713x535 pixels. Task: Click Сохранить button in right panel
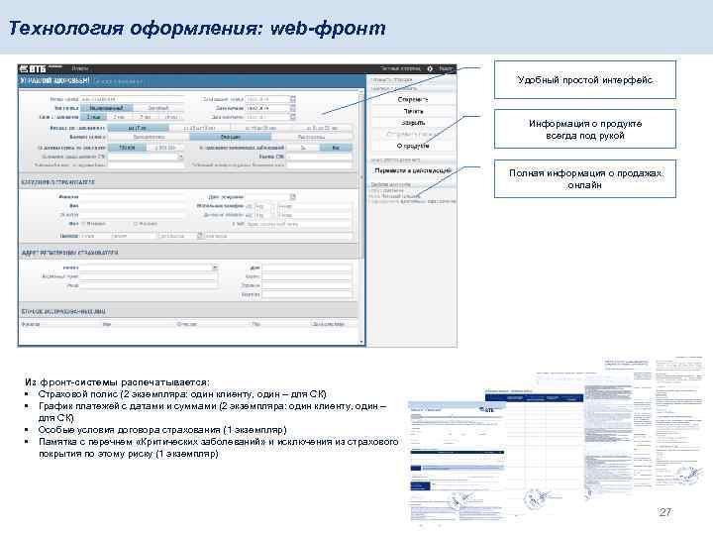(412, 99)
